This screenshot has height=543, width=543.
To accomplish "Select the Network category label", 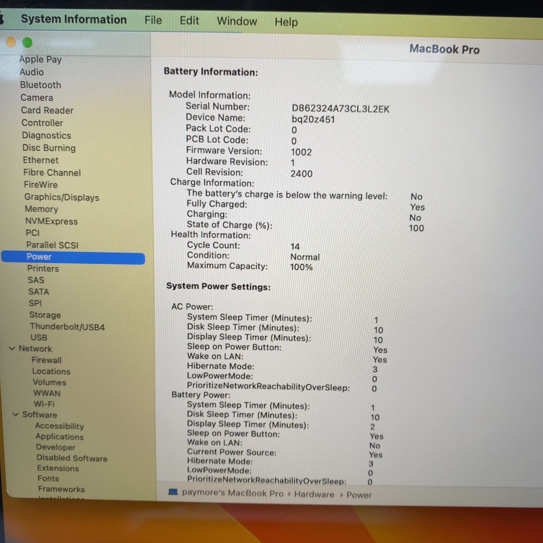I will (x=35, y=349).
